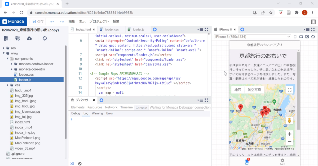Toggle the console prompt icon
This screenshot has width=318, height=166.
tap(72, 164)
